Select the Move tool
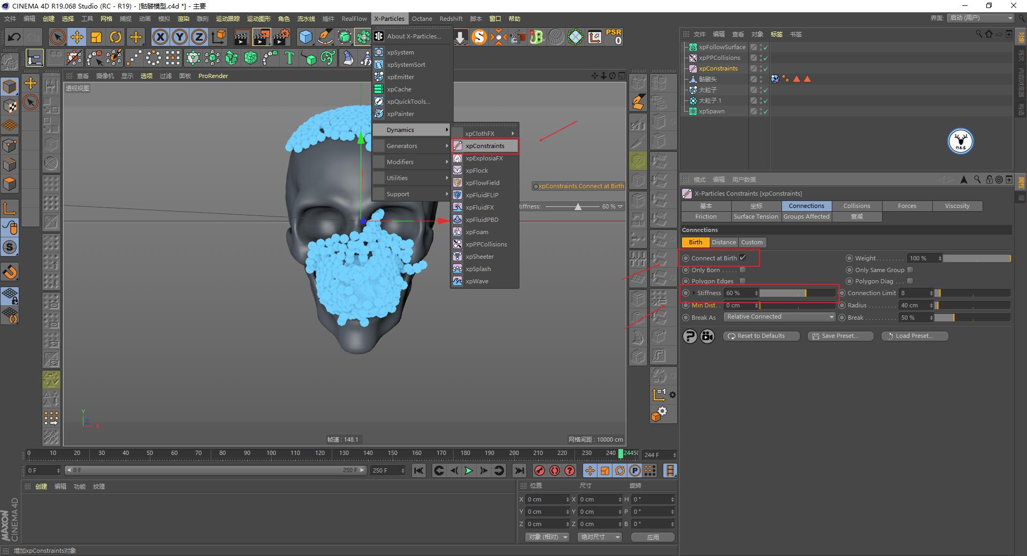 [x=76, y=37]
